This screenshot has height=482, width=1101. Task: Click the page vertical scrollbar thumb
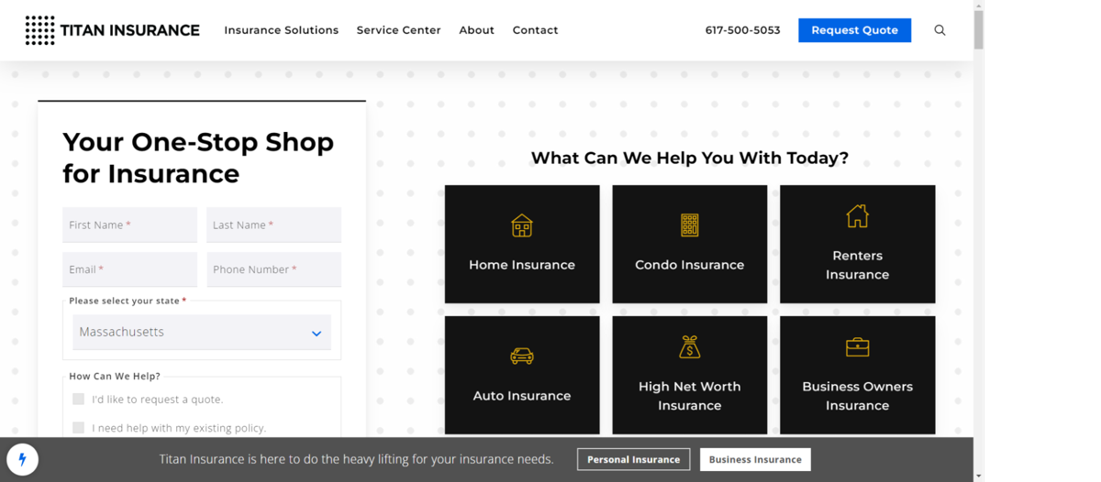coord(978,29)
